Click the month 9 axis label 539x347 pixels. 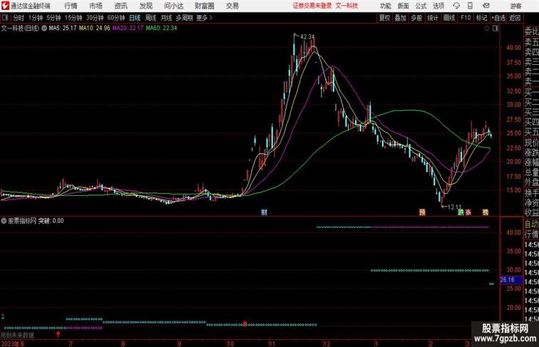179,343
